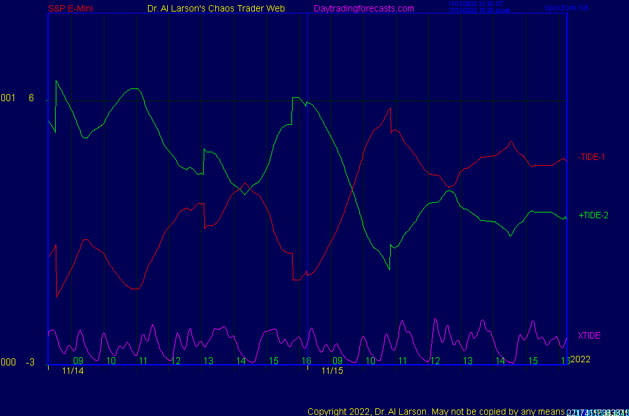Click the 6 value on the vertical axis

pyautogui.click(x=31, y=98)
